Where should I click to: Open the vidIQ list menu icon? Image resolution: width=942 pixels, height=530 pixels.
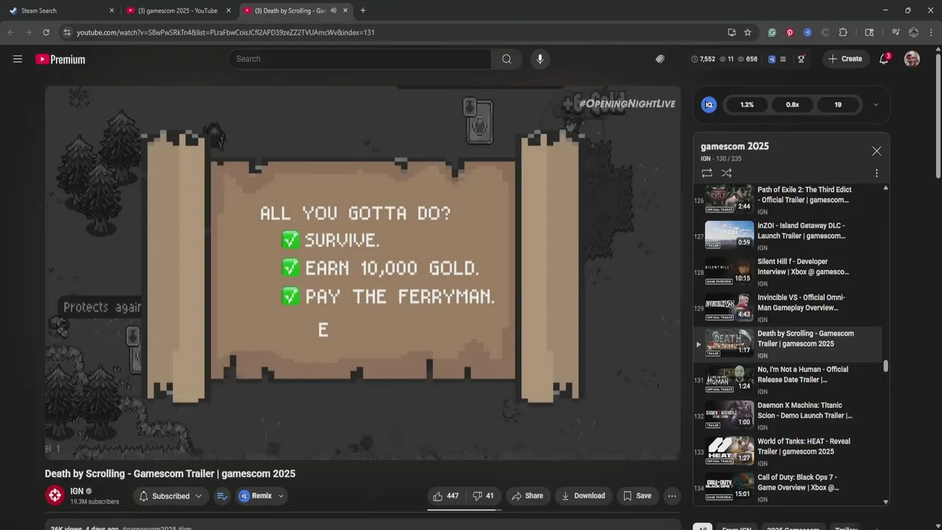[x=783, y=59]
